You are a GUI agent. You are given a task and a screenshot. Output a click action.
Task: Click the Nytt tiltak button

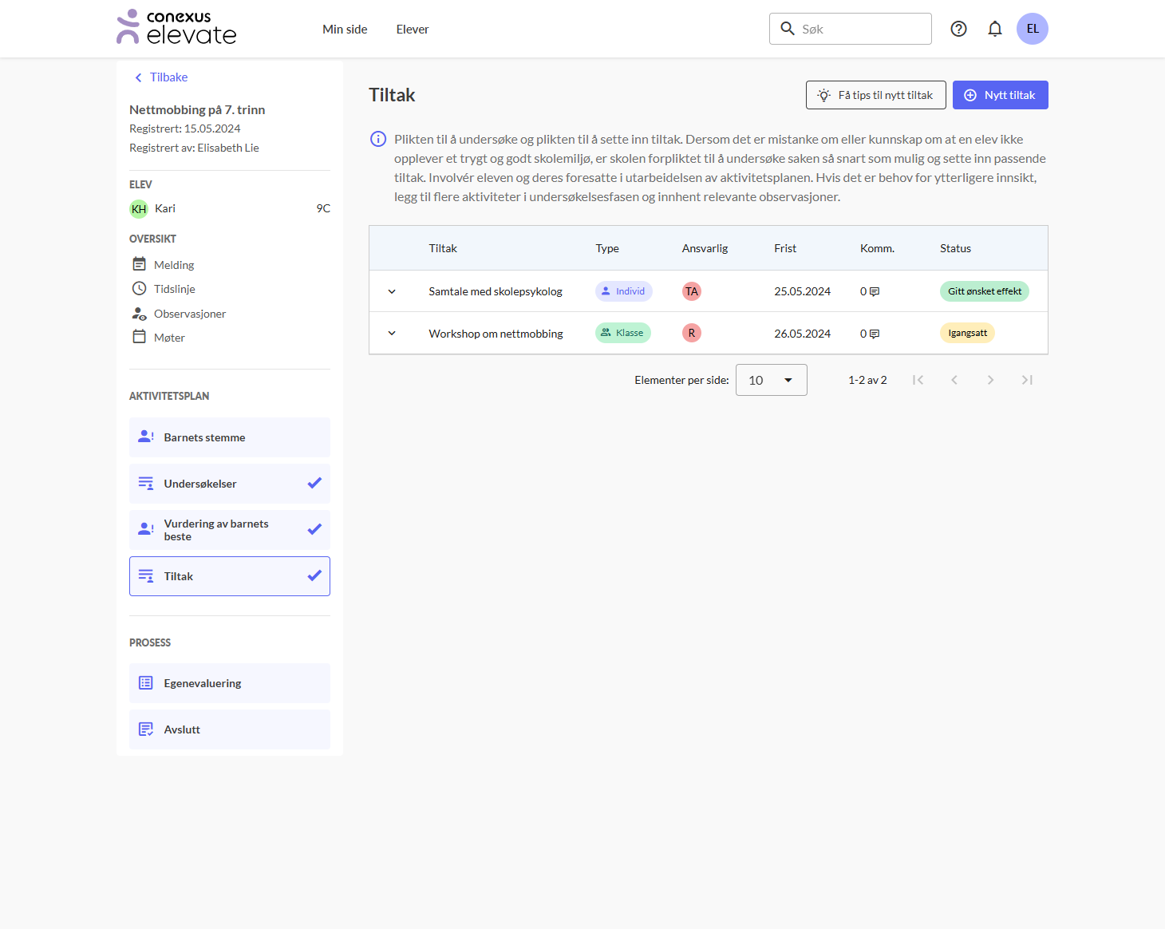[x=1000, y=95]
